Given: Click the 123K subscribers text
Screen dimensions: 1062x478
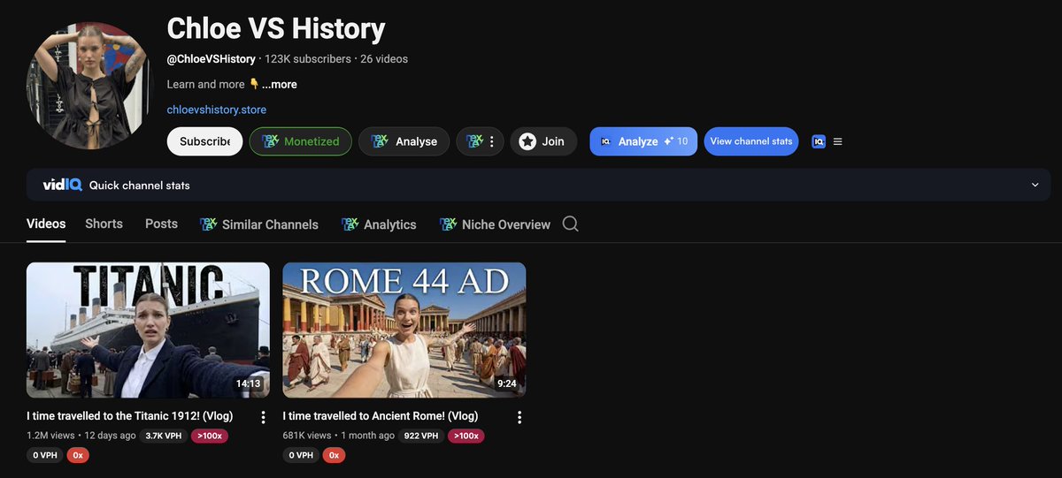Looking at the screenshot, I should click(x=308, y=58).
